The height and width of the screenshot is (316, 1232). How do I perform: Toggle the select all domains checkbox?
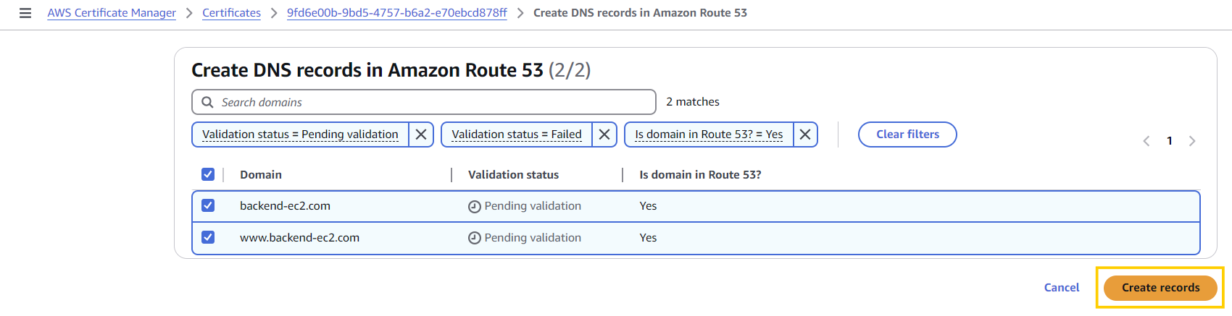tap(208, 174)
